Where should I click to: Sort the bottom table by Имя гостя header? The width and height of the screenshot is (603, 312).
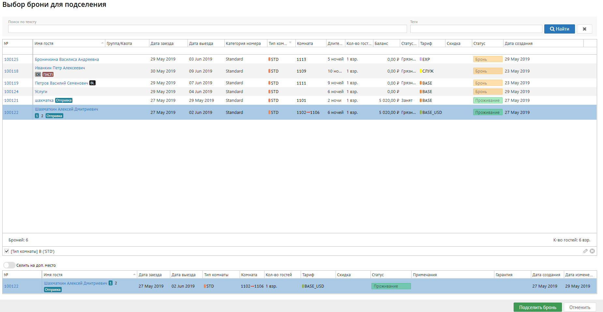[x=88, y=275]
